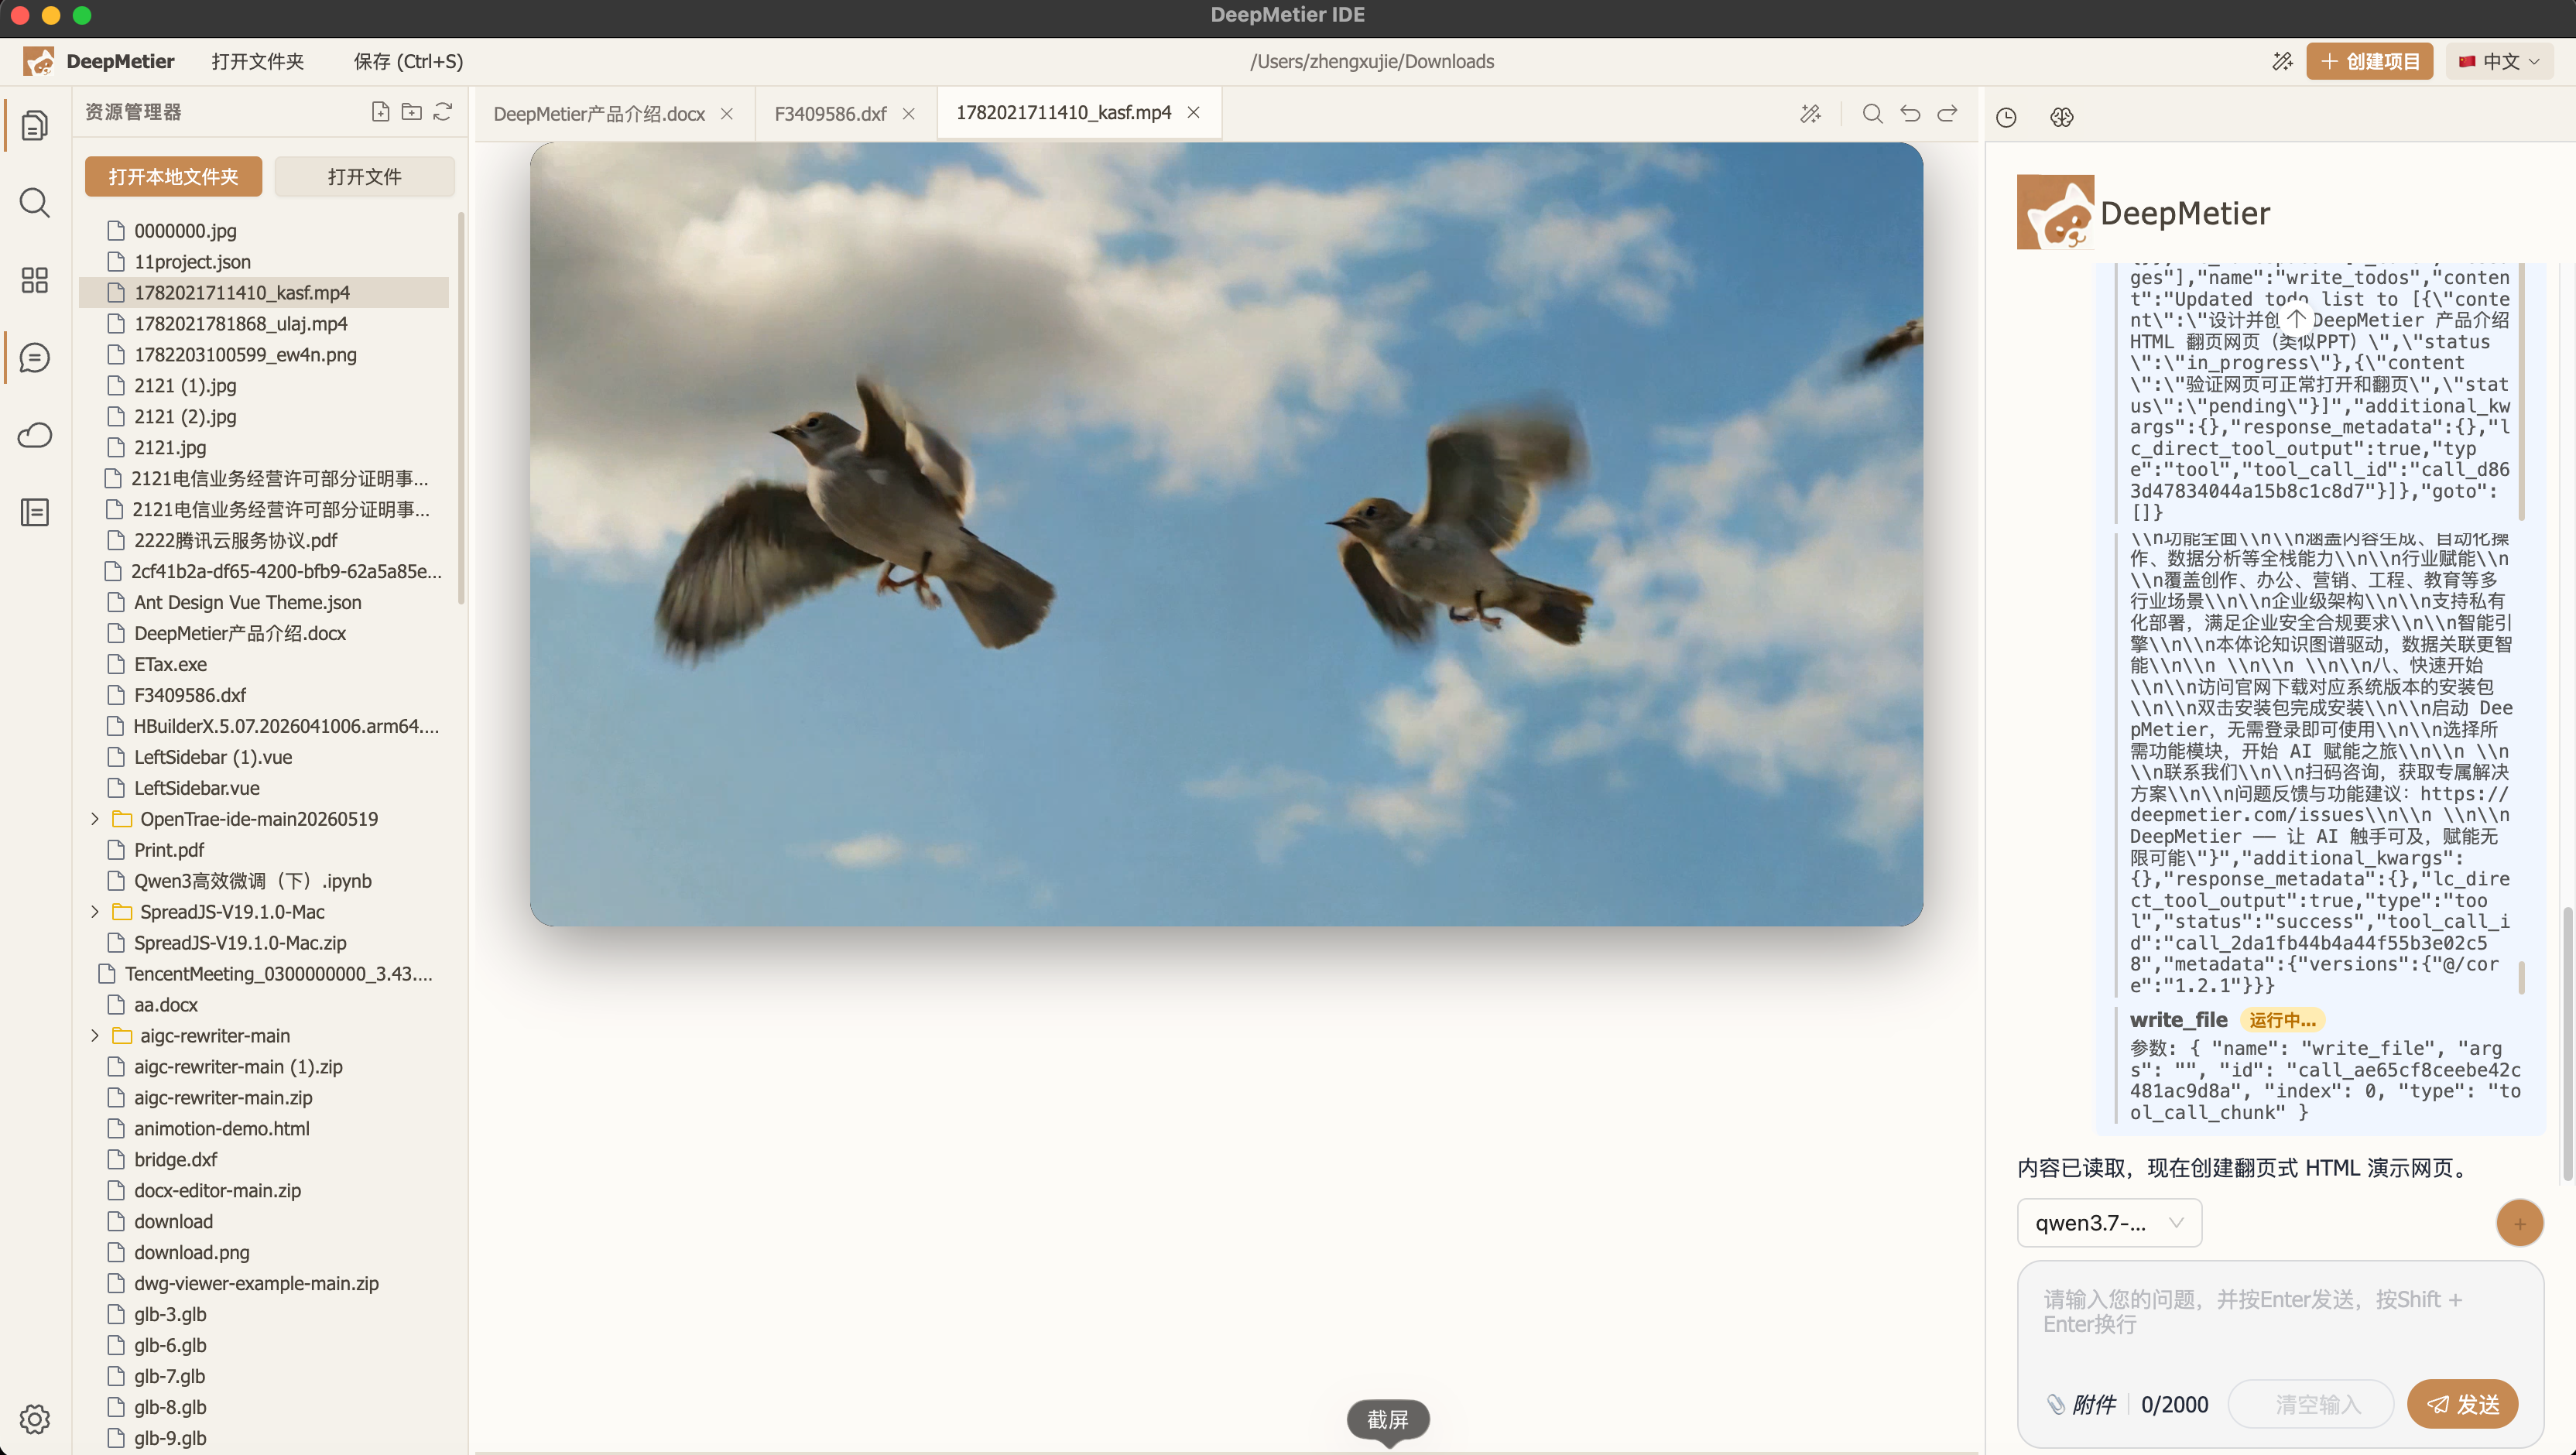Open the 中文 language dropdown
Screen dimensions: 2576x1455
[x=2499, y=62]
